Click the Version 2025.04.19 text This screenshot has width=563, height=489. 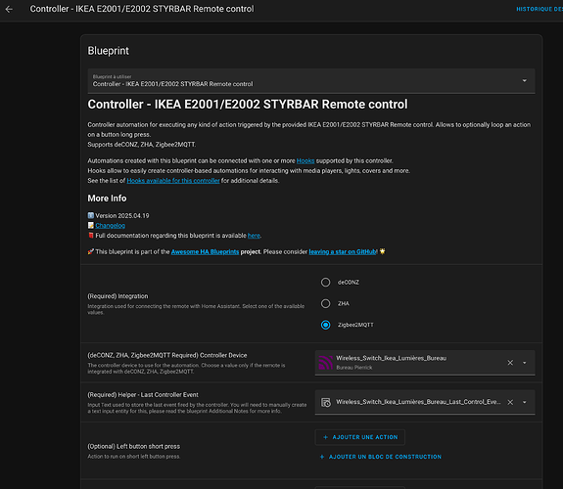click(x=122, y=215)
